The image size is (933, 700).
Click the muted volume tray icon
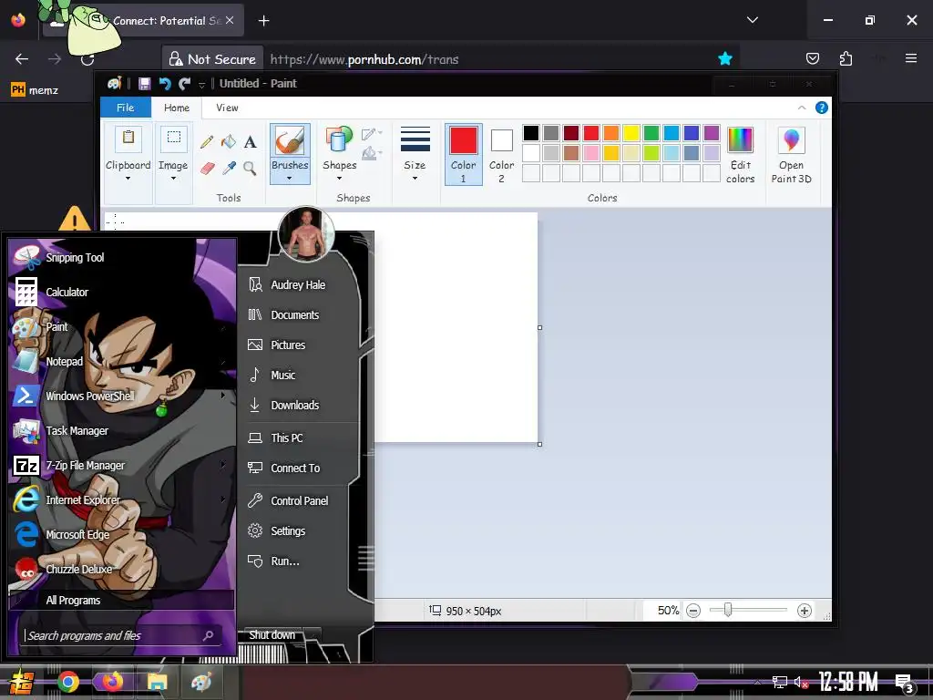click(x=801, y=682)
